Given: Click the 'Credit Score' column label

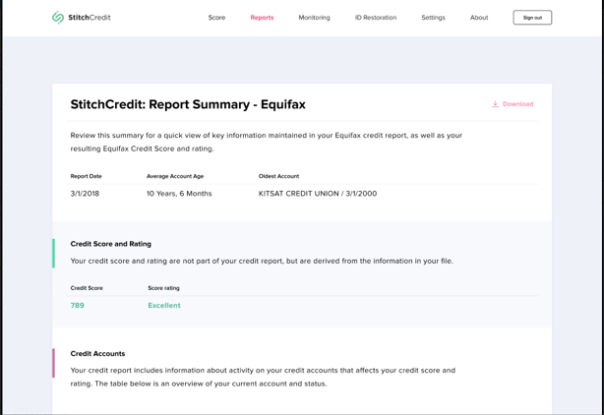Looking at the screenshot, I should tap(87, 287).
